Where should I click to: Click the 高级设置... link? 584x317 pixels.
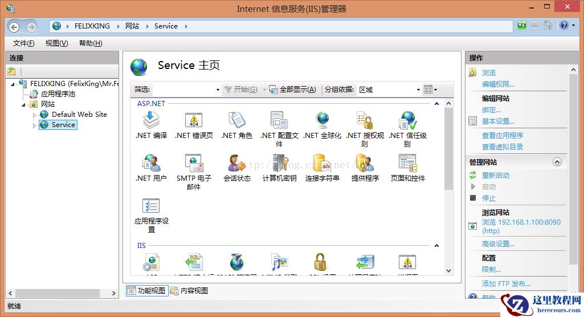498,244
